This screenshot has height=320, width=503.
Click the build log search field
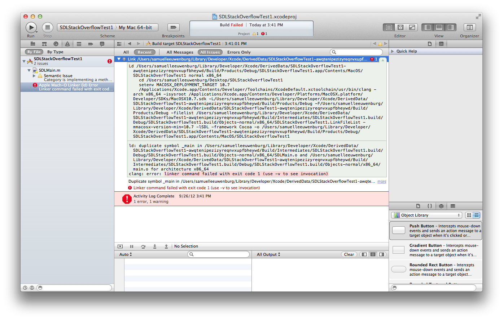(x=356, y=52)
